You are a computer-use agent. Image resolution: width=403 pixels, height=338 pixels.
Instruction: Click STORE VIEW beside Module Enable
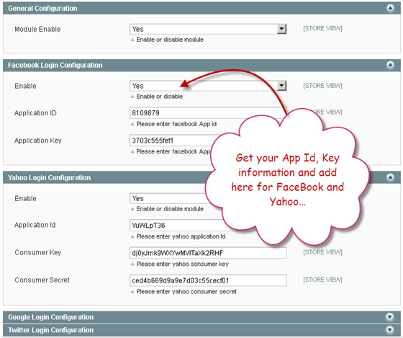pyautogui.click(x=322, y=28)
